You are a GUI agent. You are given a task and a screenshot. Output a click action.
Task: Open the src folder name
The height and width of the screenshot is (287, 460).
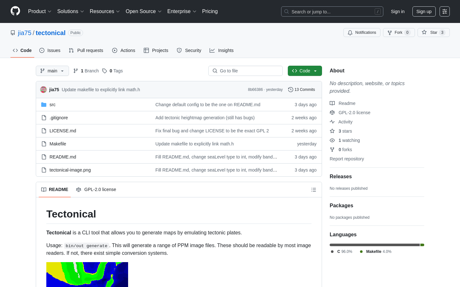tap(52, 105)
